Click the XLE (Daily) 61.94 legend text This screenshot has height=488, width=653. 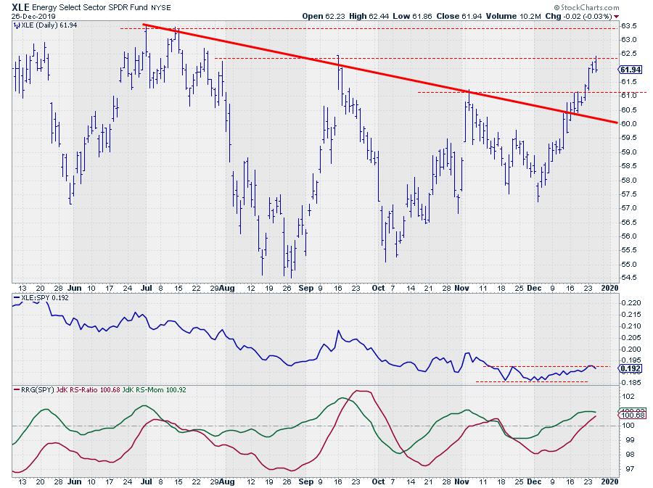point(49,25)
